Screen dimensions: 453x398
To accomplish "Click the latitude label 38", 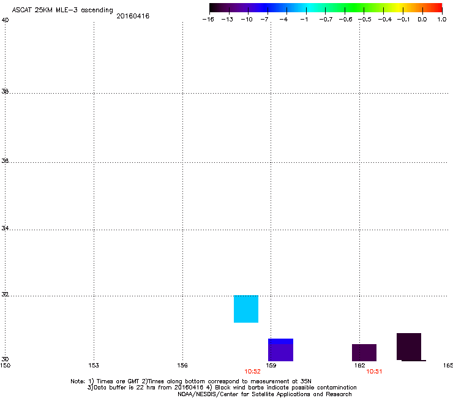I will pos(5,91).
